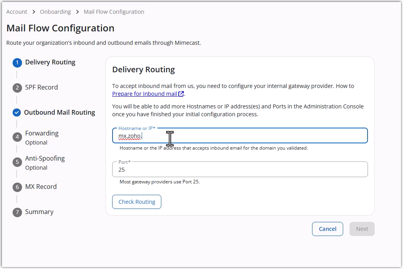
Task: Jump to the Summary step
Action: 39,212
